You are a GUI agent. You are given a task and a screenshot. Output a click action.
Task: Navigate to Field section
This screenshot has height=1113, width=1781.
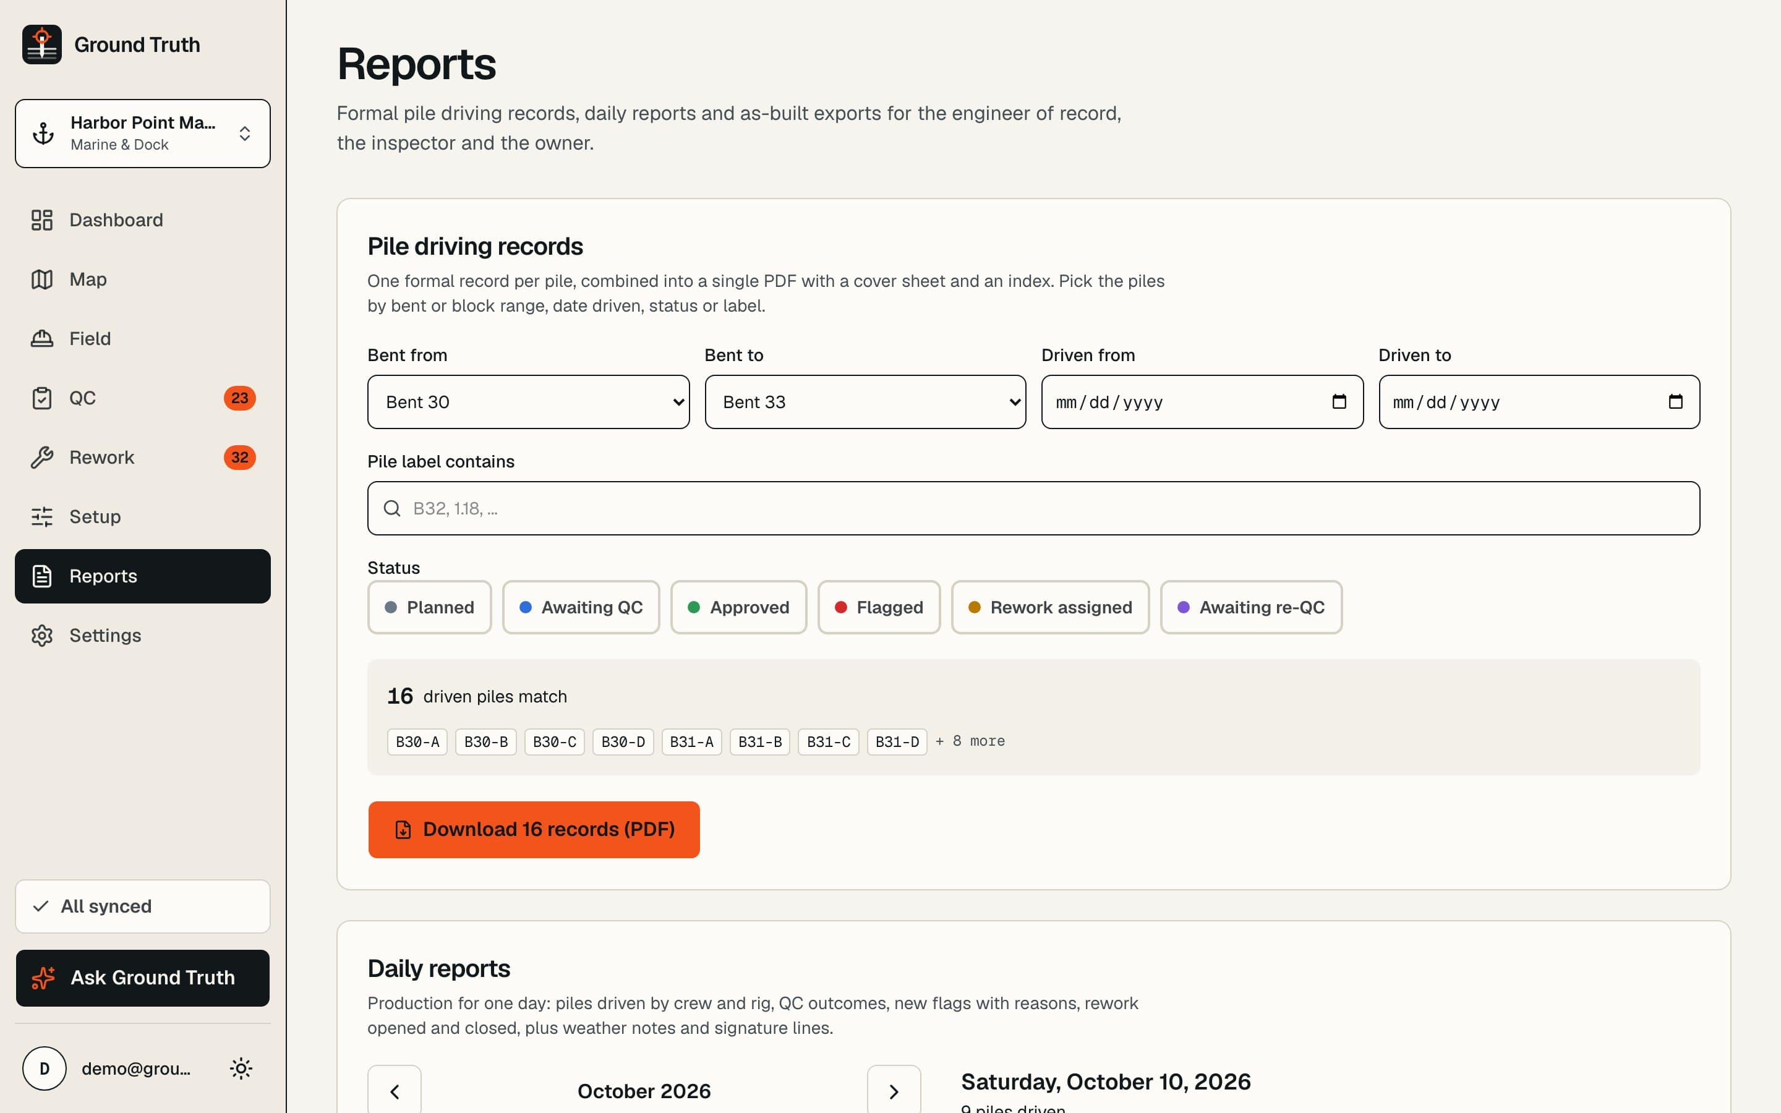pos(143,339)
